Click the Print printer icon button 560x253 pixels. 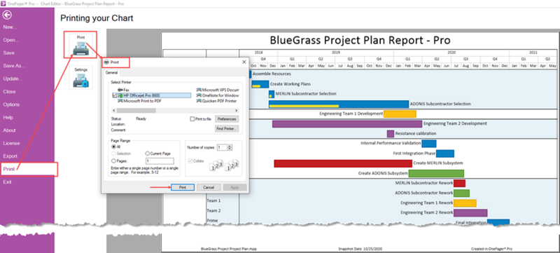pyautogui.click(x=80, y=46)
